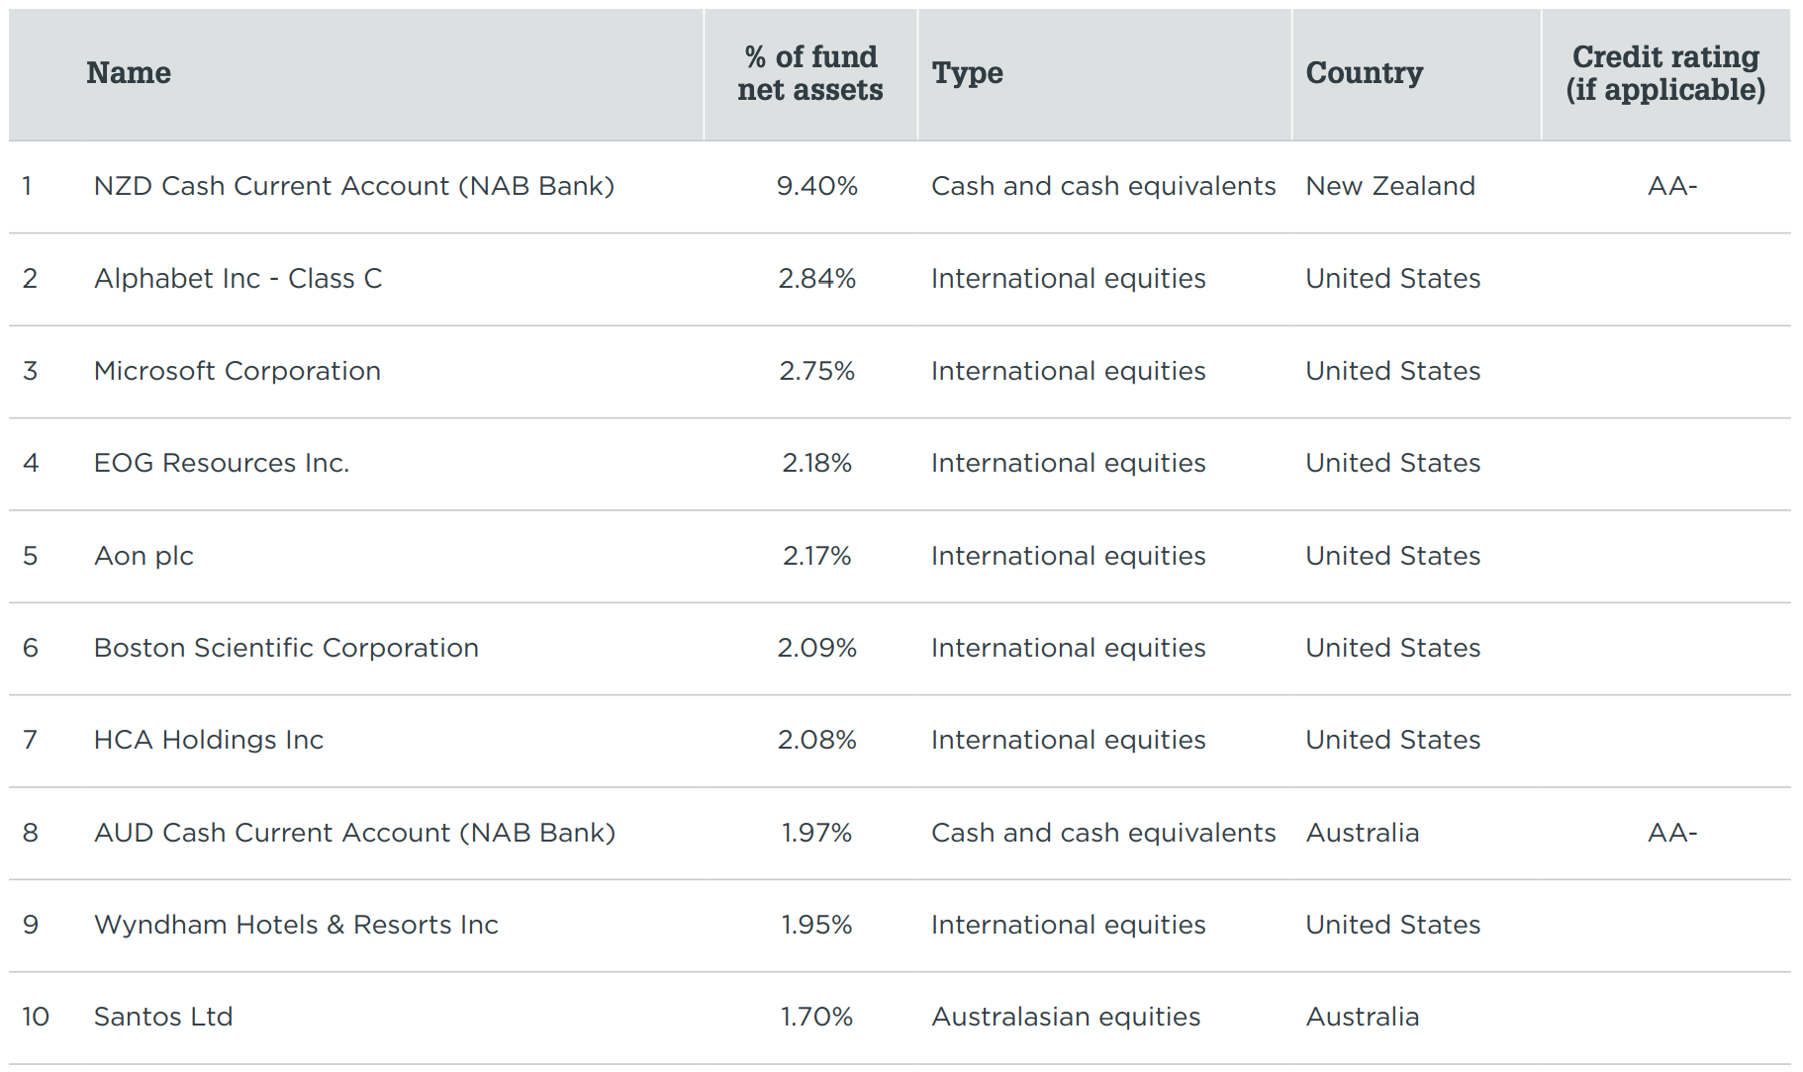
Task: Select the 1.70% value for Santos Ltd
Action: pos(816,1017)
